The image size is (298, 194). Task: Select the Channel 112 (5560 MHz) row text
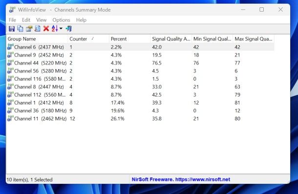pyautogui.click(x=40, y=95)
